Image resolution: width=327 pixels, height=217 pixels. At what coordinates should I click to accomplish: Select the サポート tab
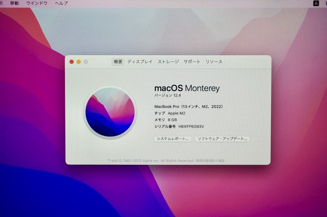(192, 62)
